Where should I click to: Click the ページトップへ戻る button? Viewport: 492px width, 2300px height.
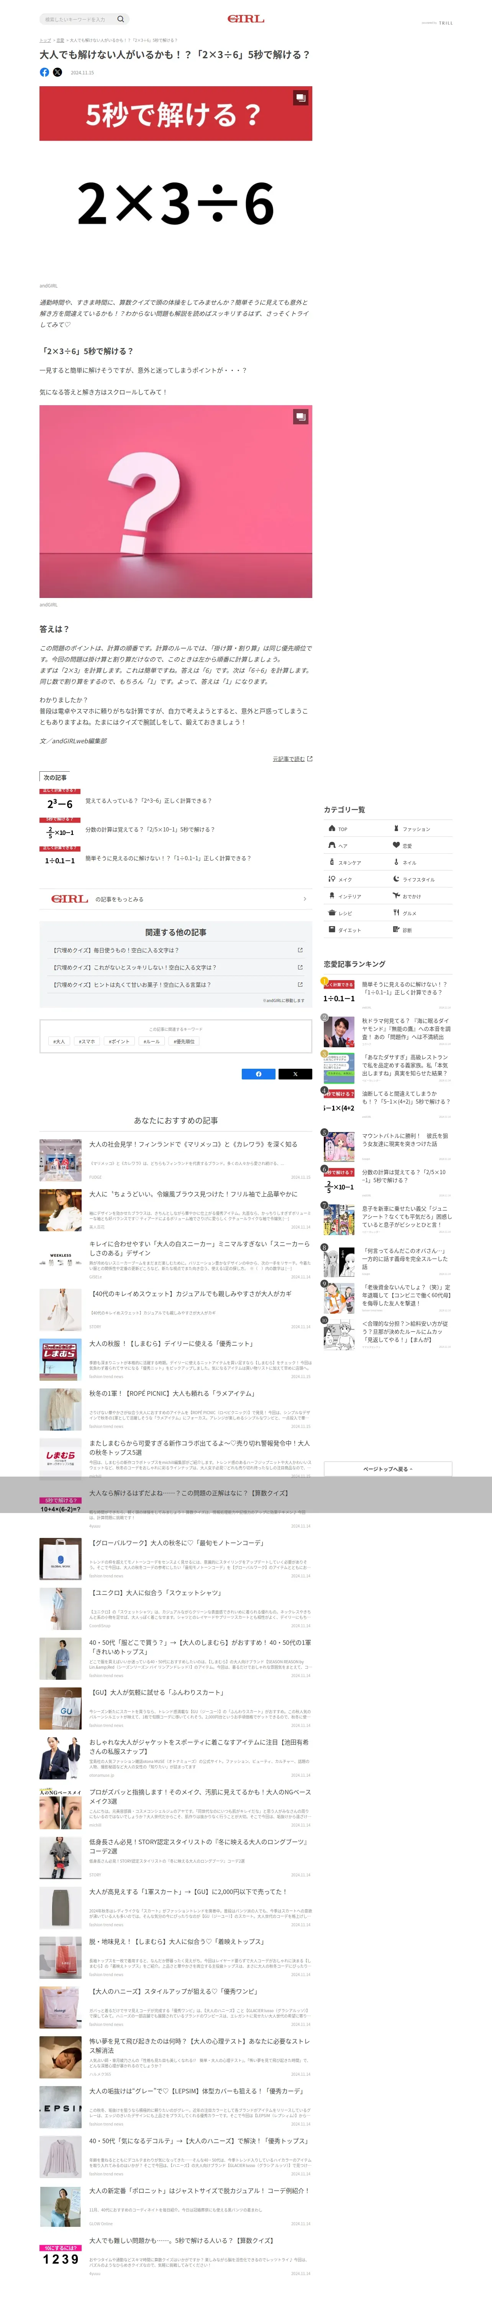[x=387, y=1469]
